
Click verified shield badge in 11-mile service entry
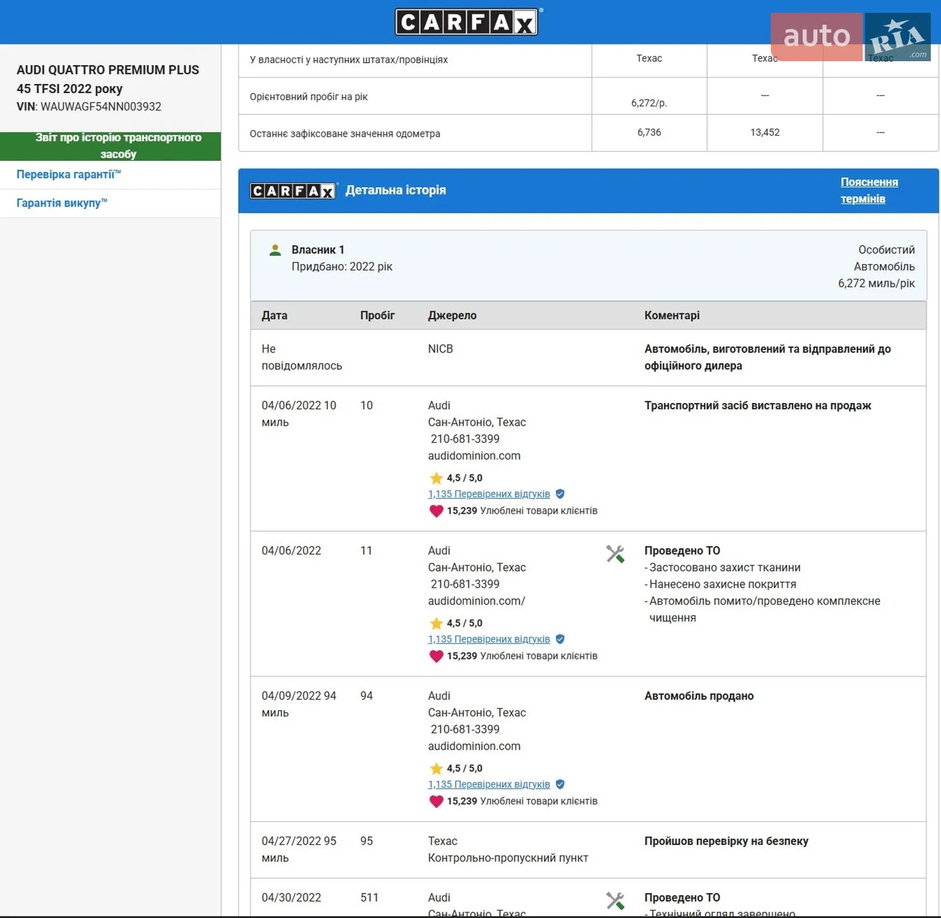560,639
